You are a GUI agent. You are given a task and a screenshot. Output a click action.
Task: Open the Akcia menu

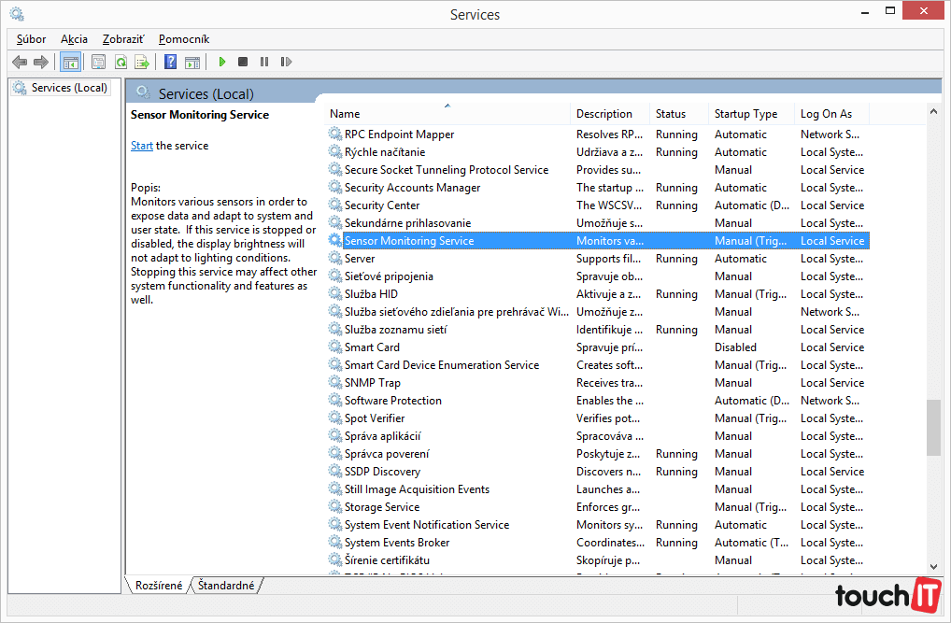pos(74,39)
